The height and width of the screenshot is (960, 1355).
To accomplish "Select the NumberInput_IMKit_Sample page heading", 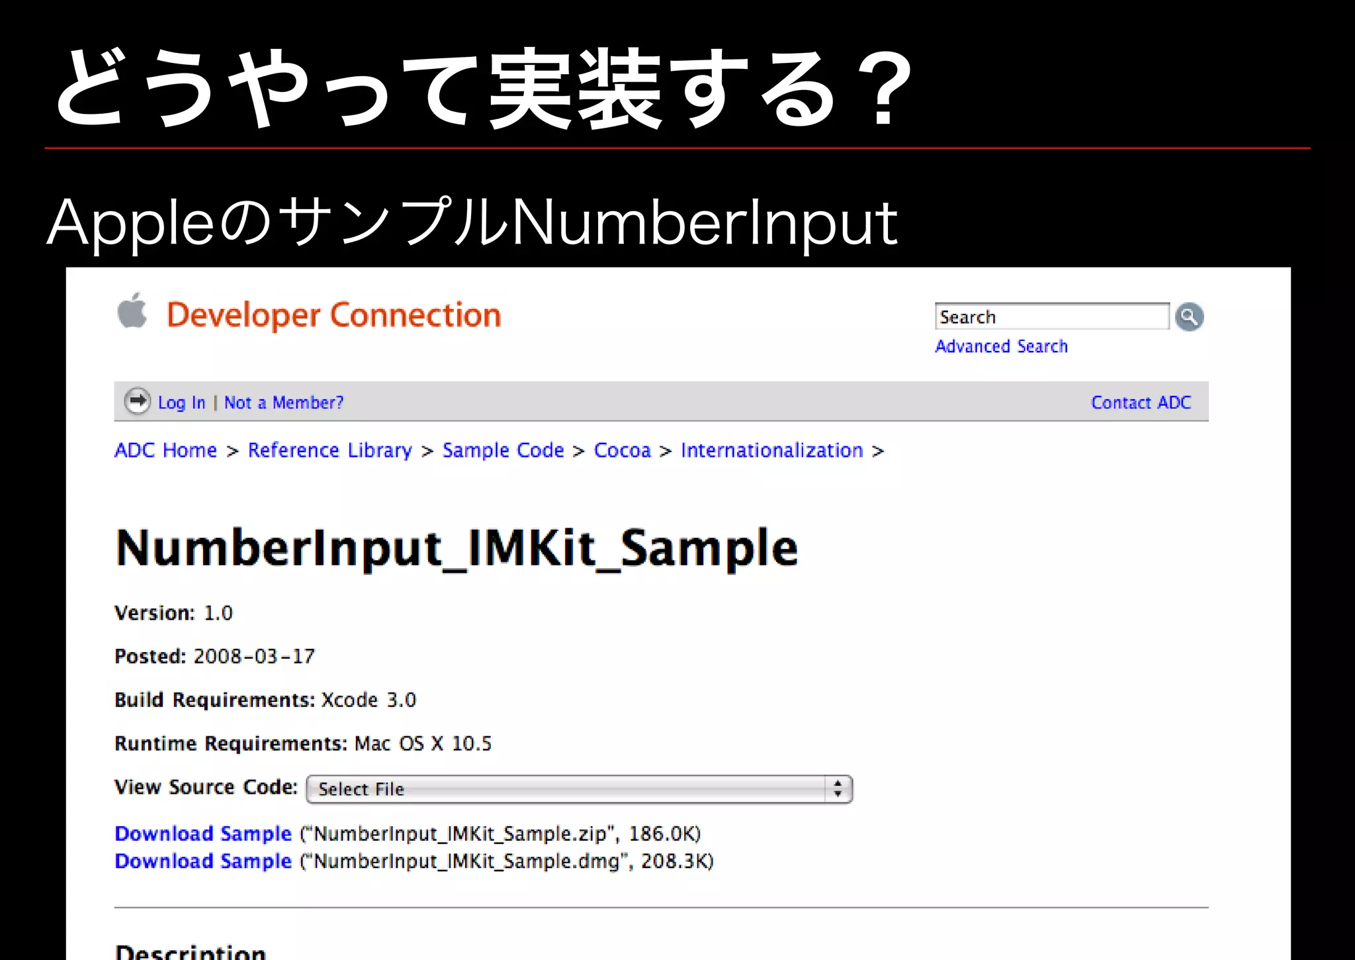I will [457, 548].
